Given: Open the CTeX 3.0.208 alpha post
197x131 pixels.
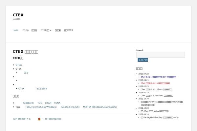Looking at the screenshot, I should tap(157, 96).
